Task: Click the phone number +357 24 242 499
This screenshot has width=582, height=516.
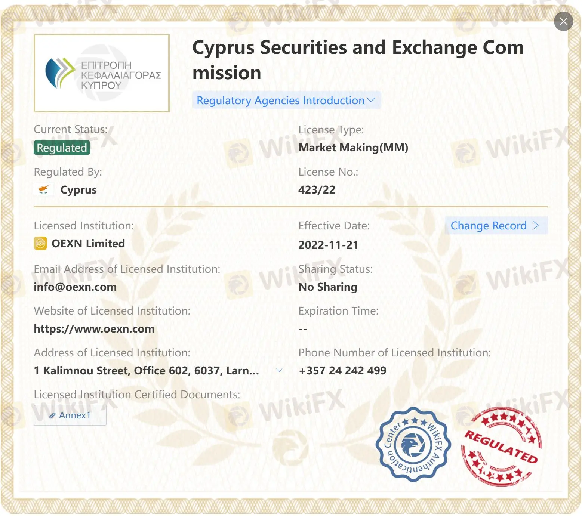Action: 342,370
